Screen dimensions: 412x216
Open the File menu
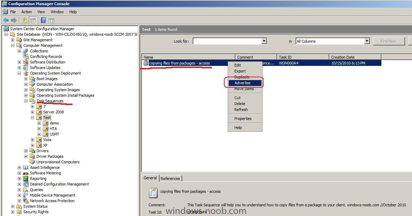pos(13,12)
